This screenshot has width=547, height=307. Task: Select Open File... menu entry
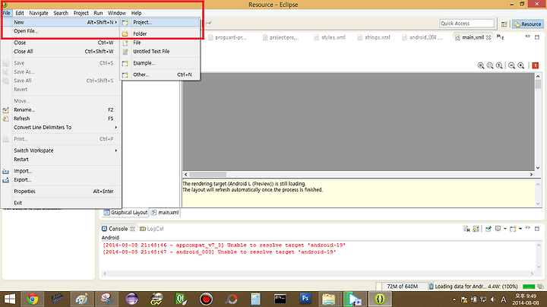[62, 31]
